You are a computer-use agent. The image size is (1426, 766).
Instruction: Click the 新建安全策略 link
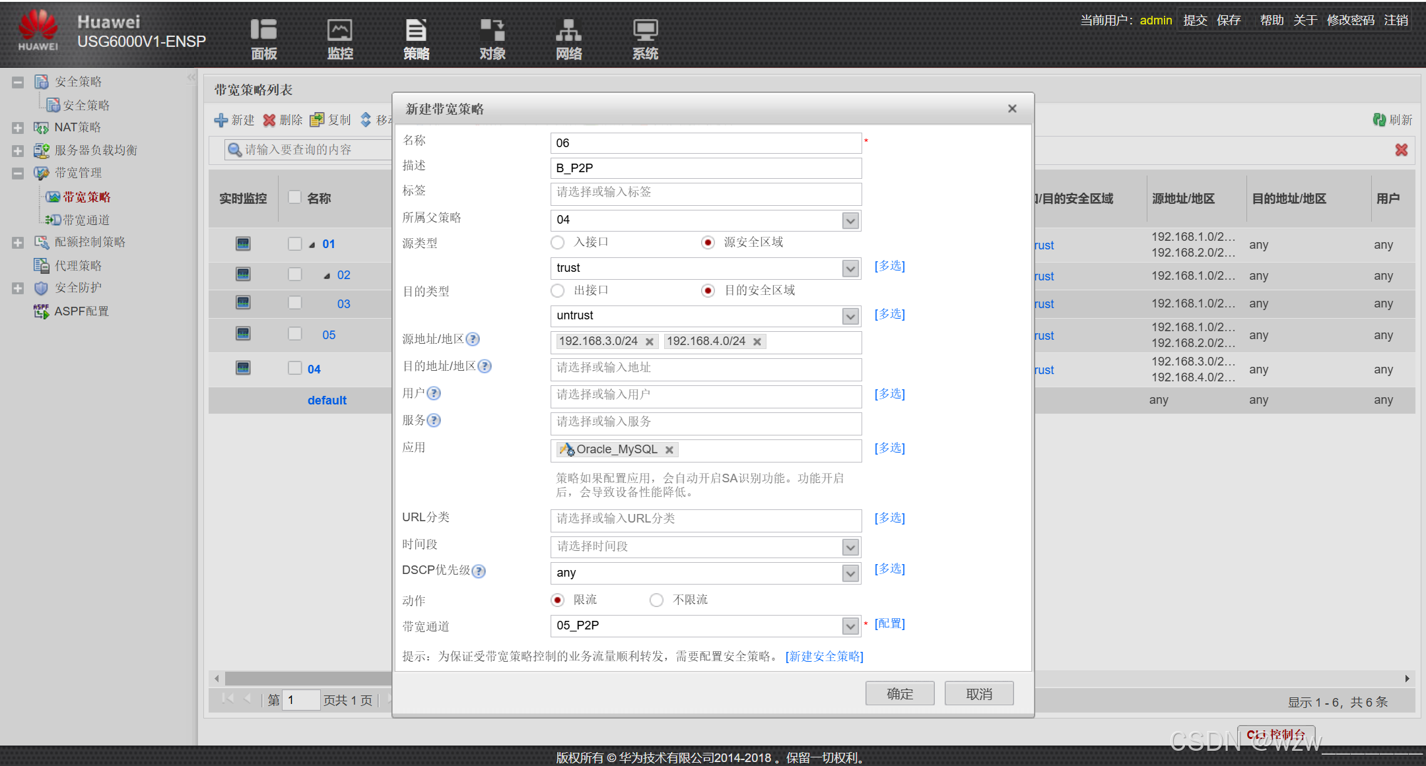pyautogui.click(x=824, y=656)
